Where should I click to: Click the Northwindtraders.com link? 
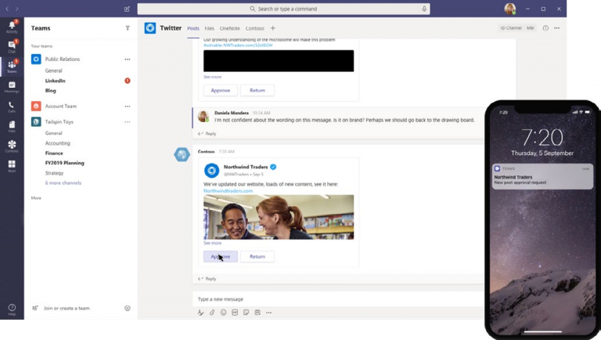coord(228,190)
